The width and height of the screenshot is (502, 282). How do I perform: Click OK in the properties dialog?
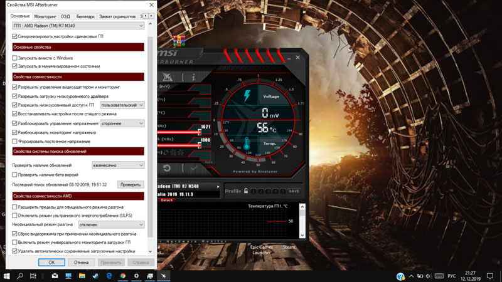[x=51, y=263]
